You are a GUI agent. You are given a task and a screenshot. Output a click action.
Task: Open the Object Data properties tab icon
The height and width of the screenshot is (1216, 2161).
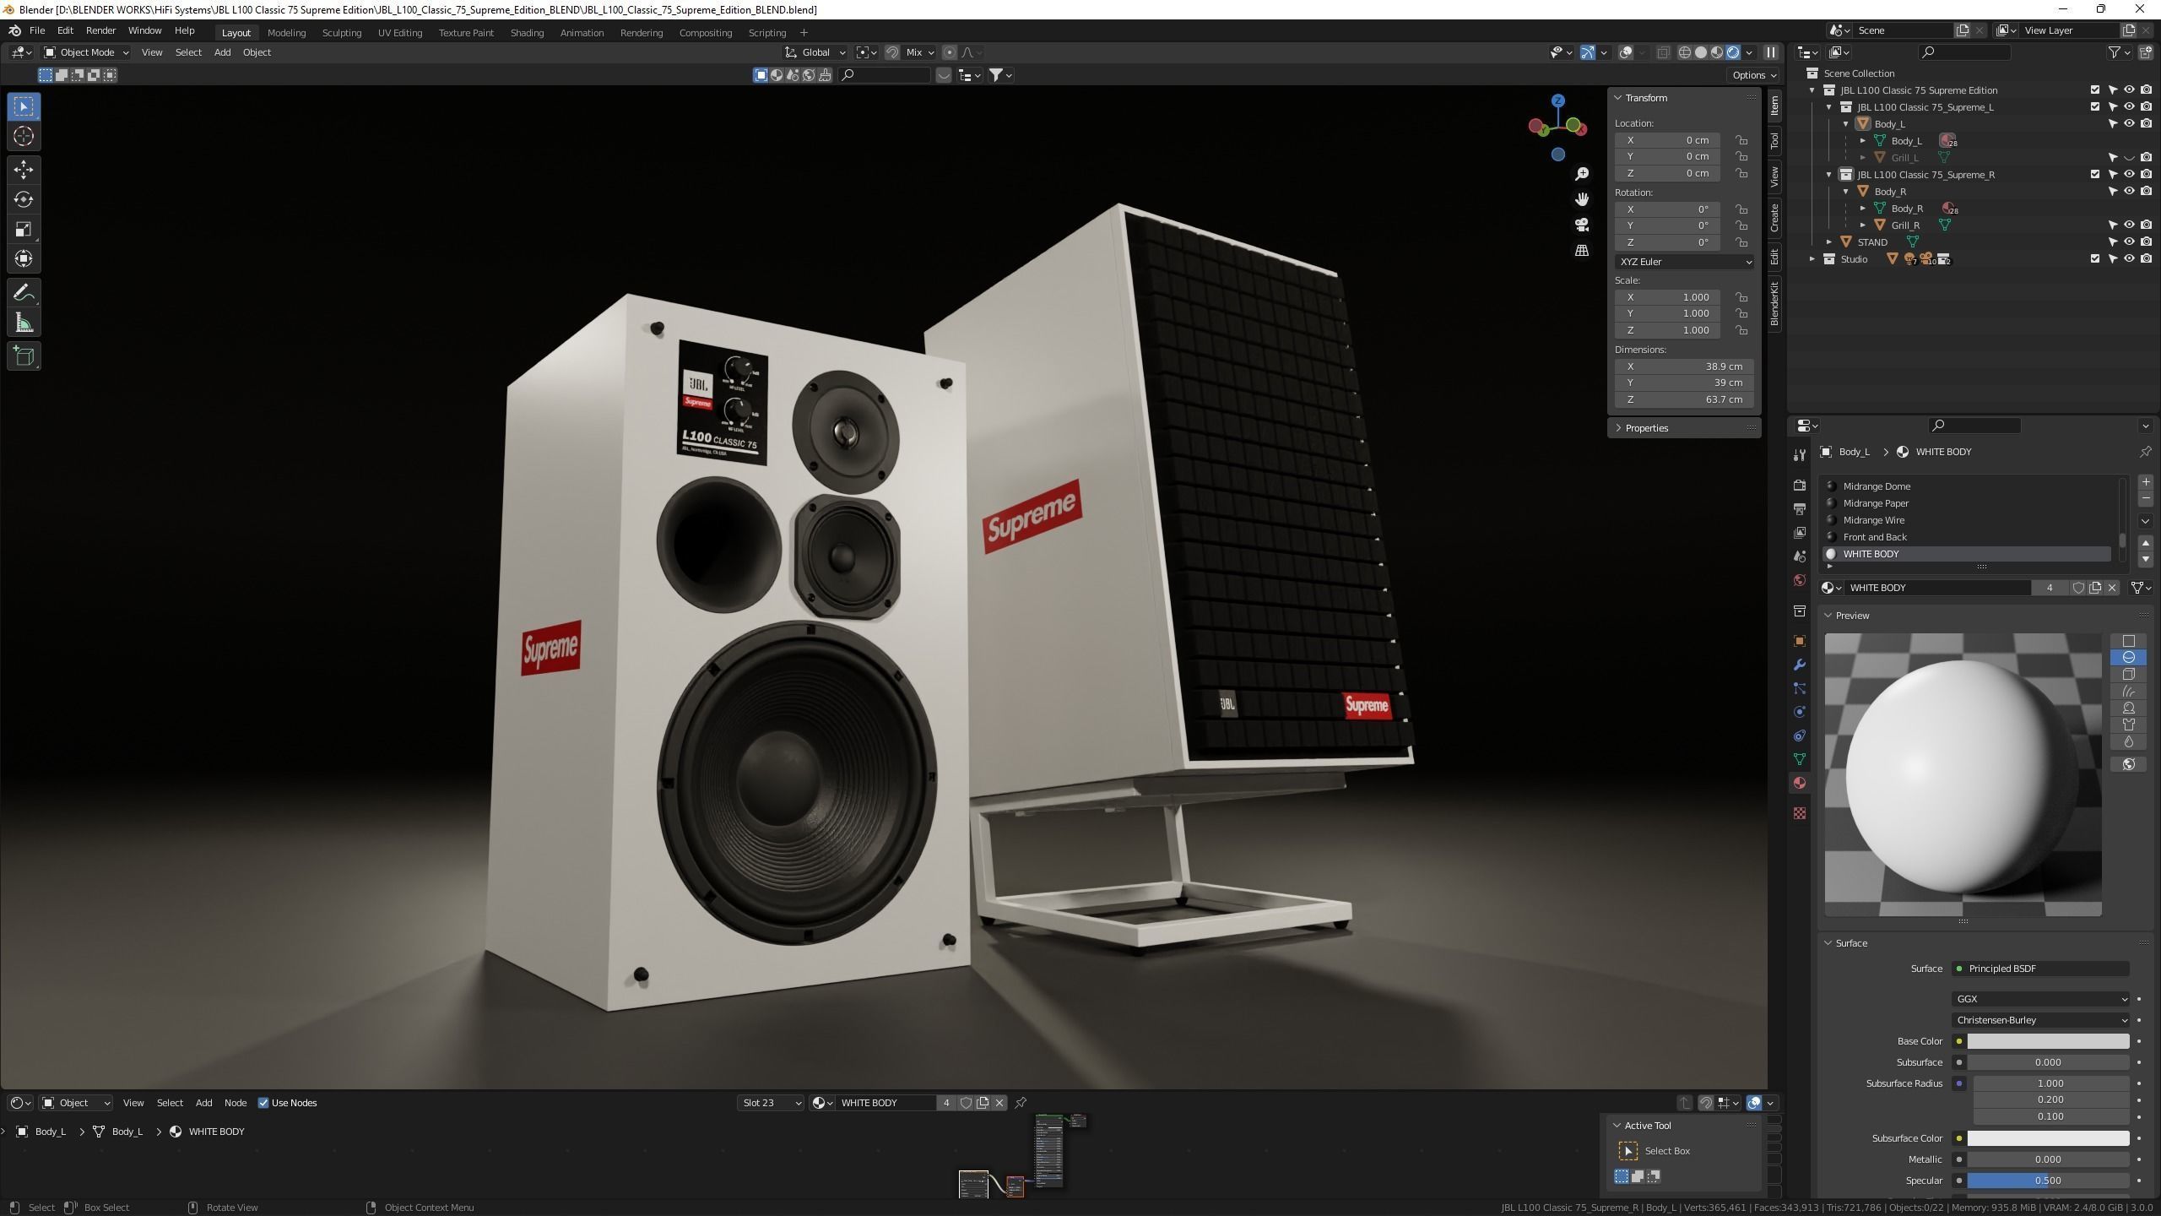[x=1800, y=759]
